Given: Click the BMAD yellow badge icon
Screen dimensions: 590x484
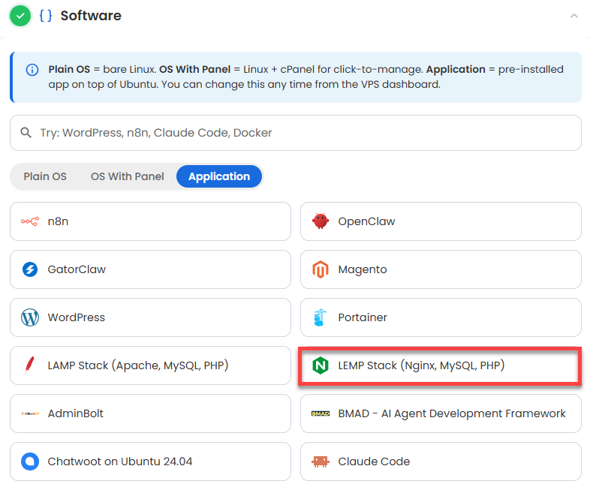Looking at the screenshot, I should pos(321,413).
